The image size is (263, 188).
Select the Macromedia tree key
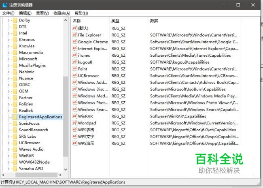click(x=31, y=53)
